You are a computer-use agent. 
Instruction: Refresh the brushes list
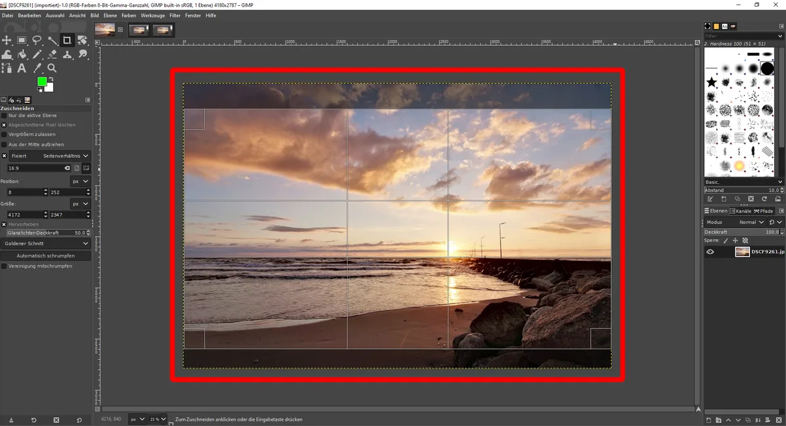pyautogui.click(x=764, y=198)
